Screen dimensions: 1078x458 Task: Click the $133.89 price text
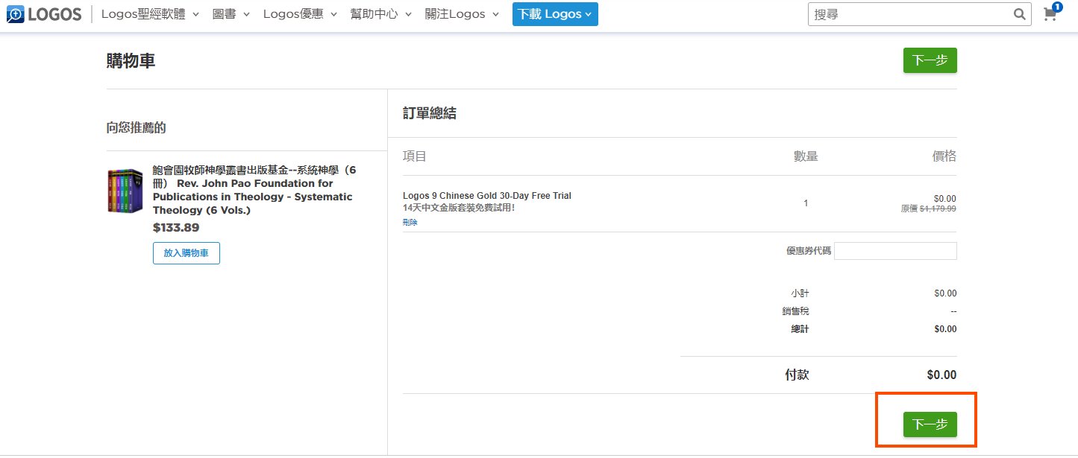coord(176,228)
